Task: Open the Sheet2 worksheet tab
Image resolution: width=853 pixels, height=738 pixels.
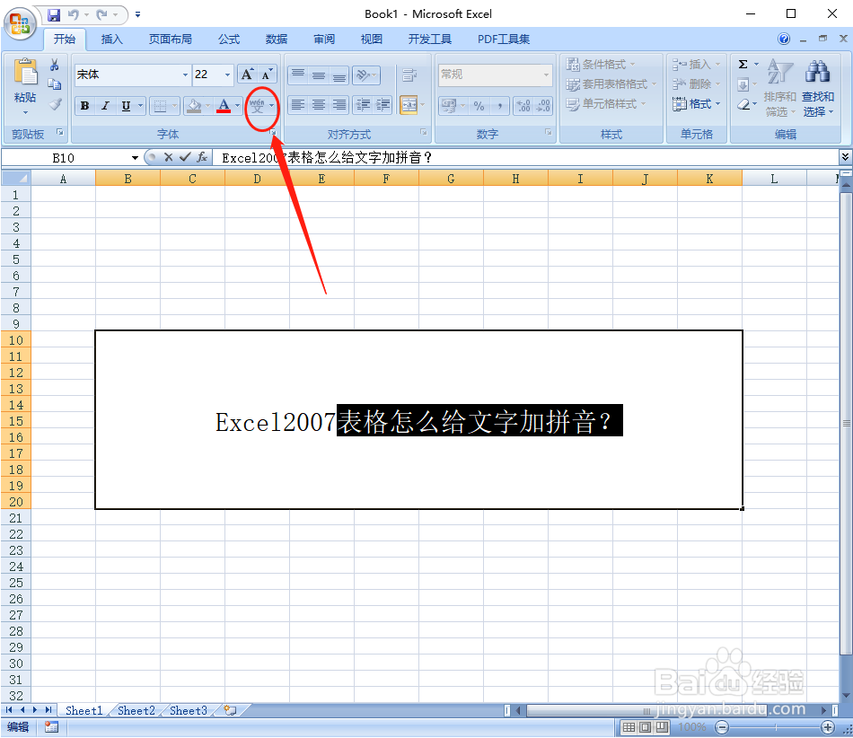Action: point(136,710)
